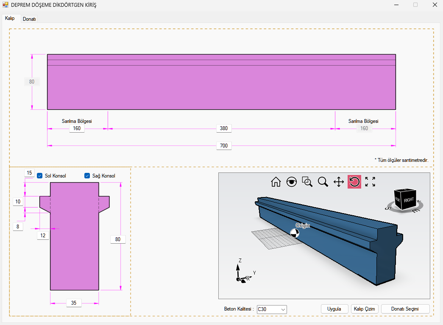Select the zoom window tool icon
Viewport: 443px width, 325px height.
[307, 182]
